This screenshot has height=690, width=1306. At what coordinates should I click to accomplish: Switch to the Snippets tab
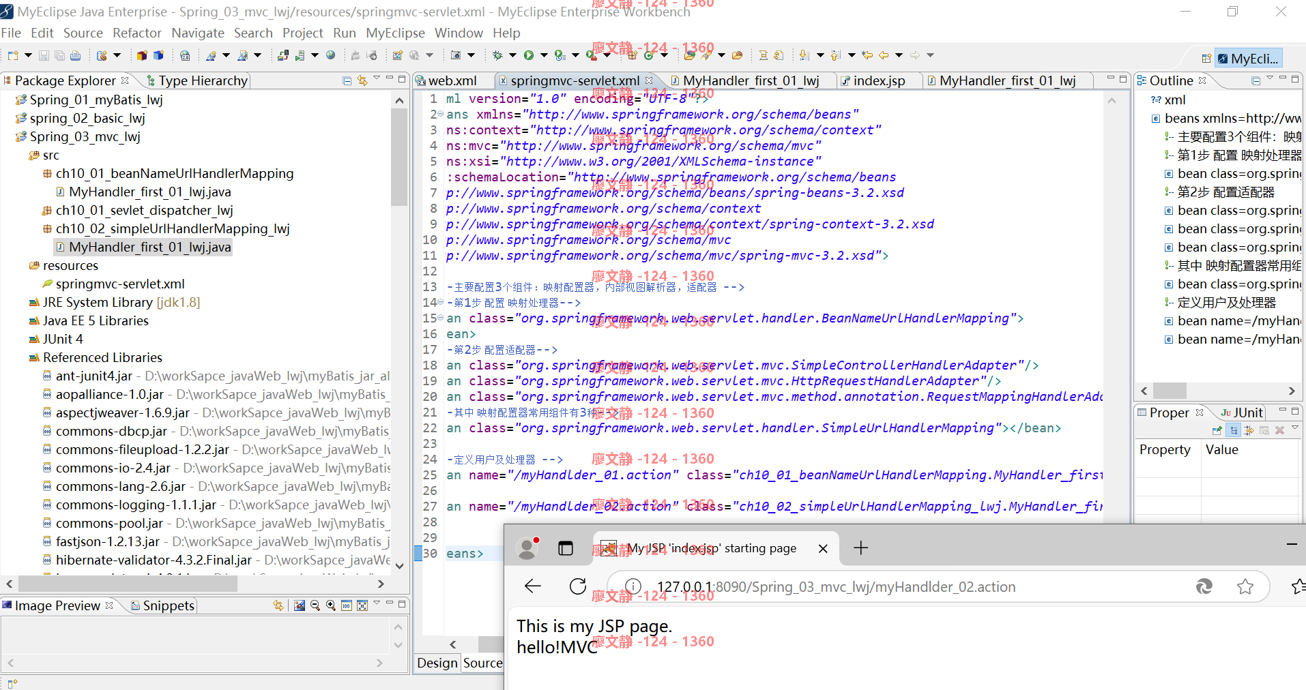(x=162, y=605)
